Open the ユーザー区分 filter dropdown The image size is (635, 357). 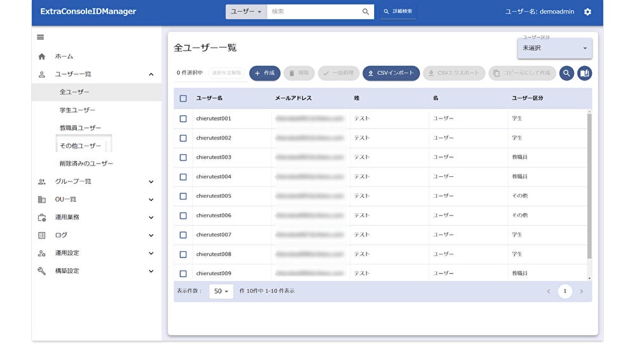[x=554, y=48]
